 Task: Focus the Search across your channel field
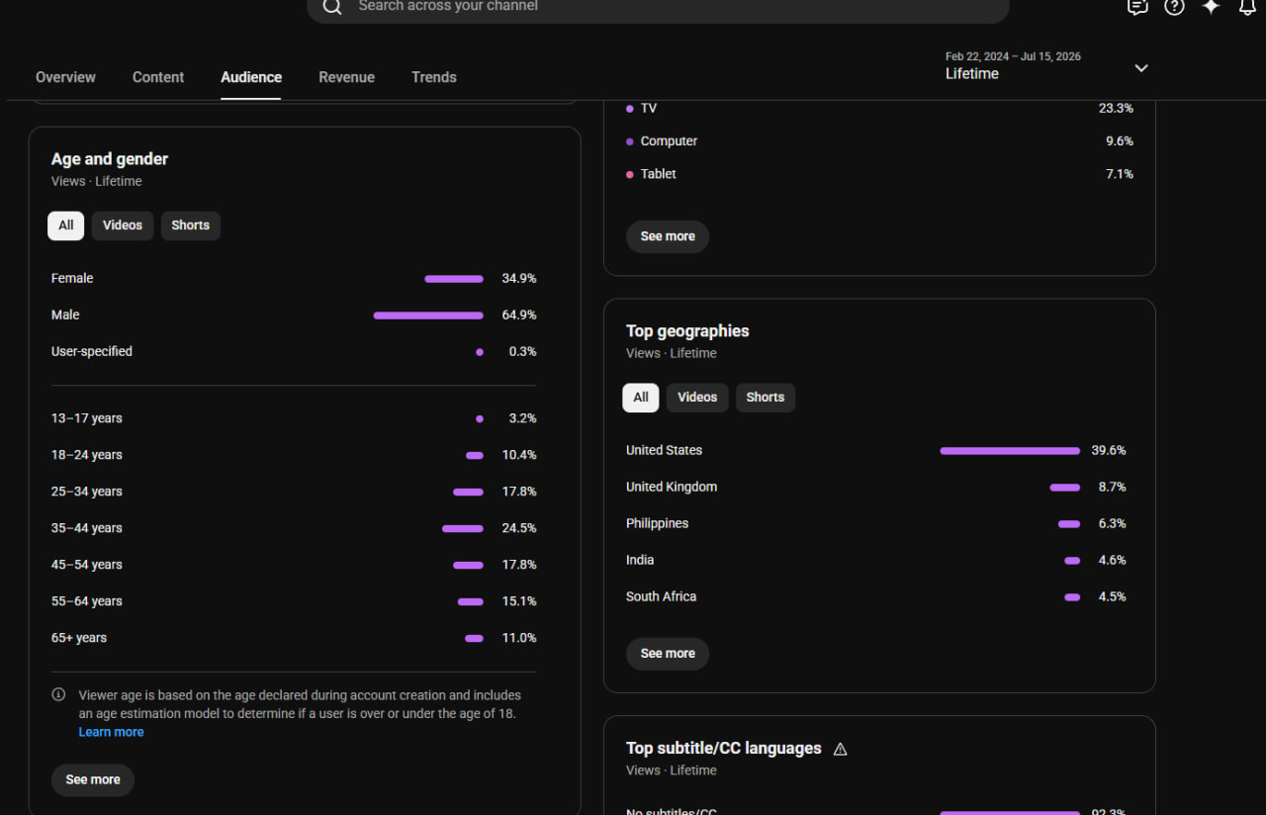658,6
